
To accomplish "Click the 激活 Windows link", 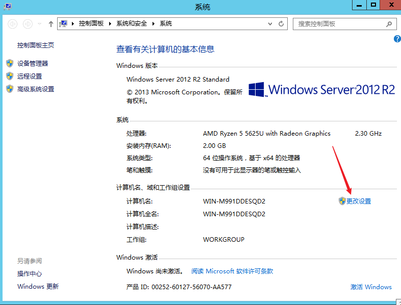I will tap(371, 287).
